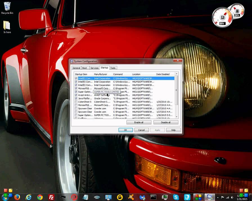This screenshot has width=252, height=201.
Task: Click the startup list vertical scrollbar thumb
Action: 177,90
